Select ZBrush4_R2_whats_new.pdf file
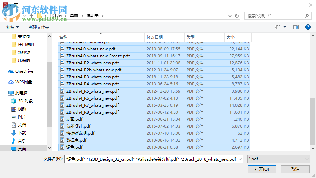This screenshot has width=316, height=178. pyautogui.click(x=154, y=63)
